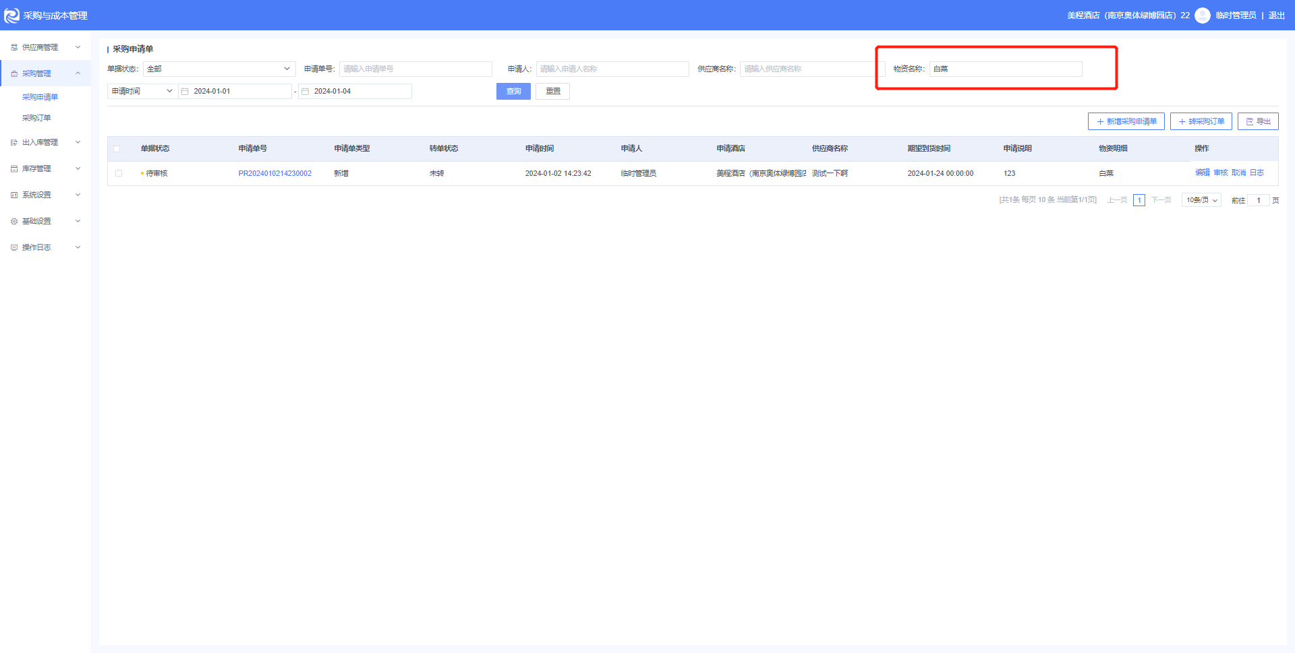Screen dimensions: 1295x653
Task: Click the 导出 export button
Action: point(1258,121)
